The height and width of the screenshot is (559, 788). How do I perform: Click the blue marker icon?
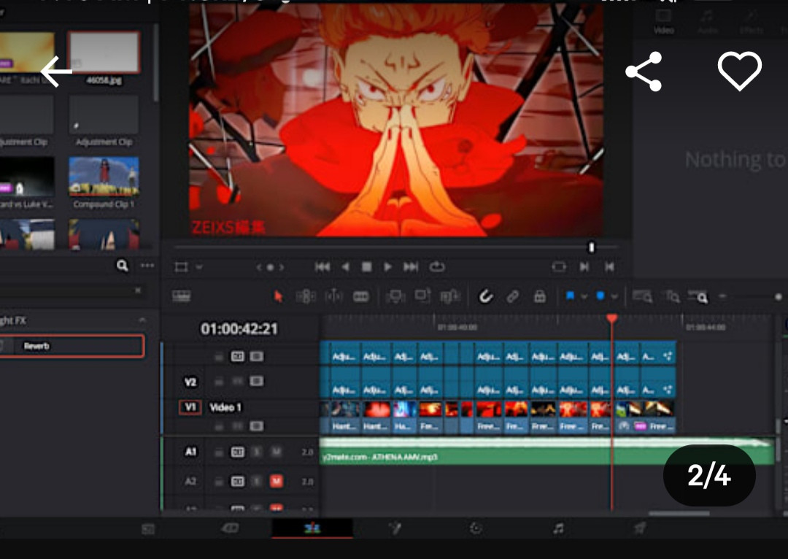(600, 296)
